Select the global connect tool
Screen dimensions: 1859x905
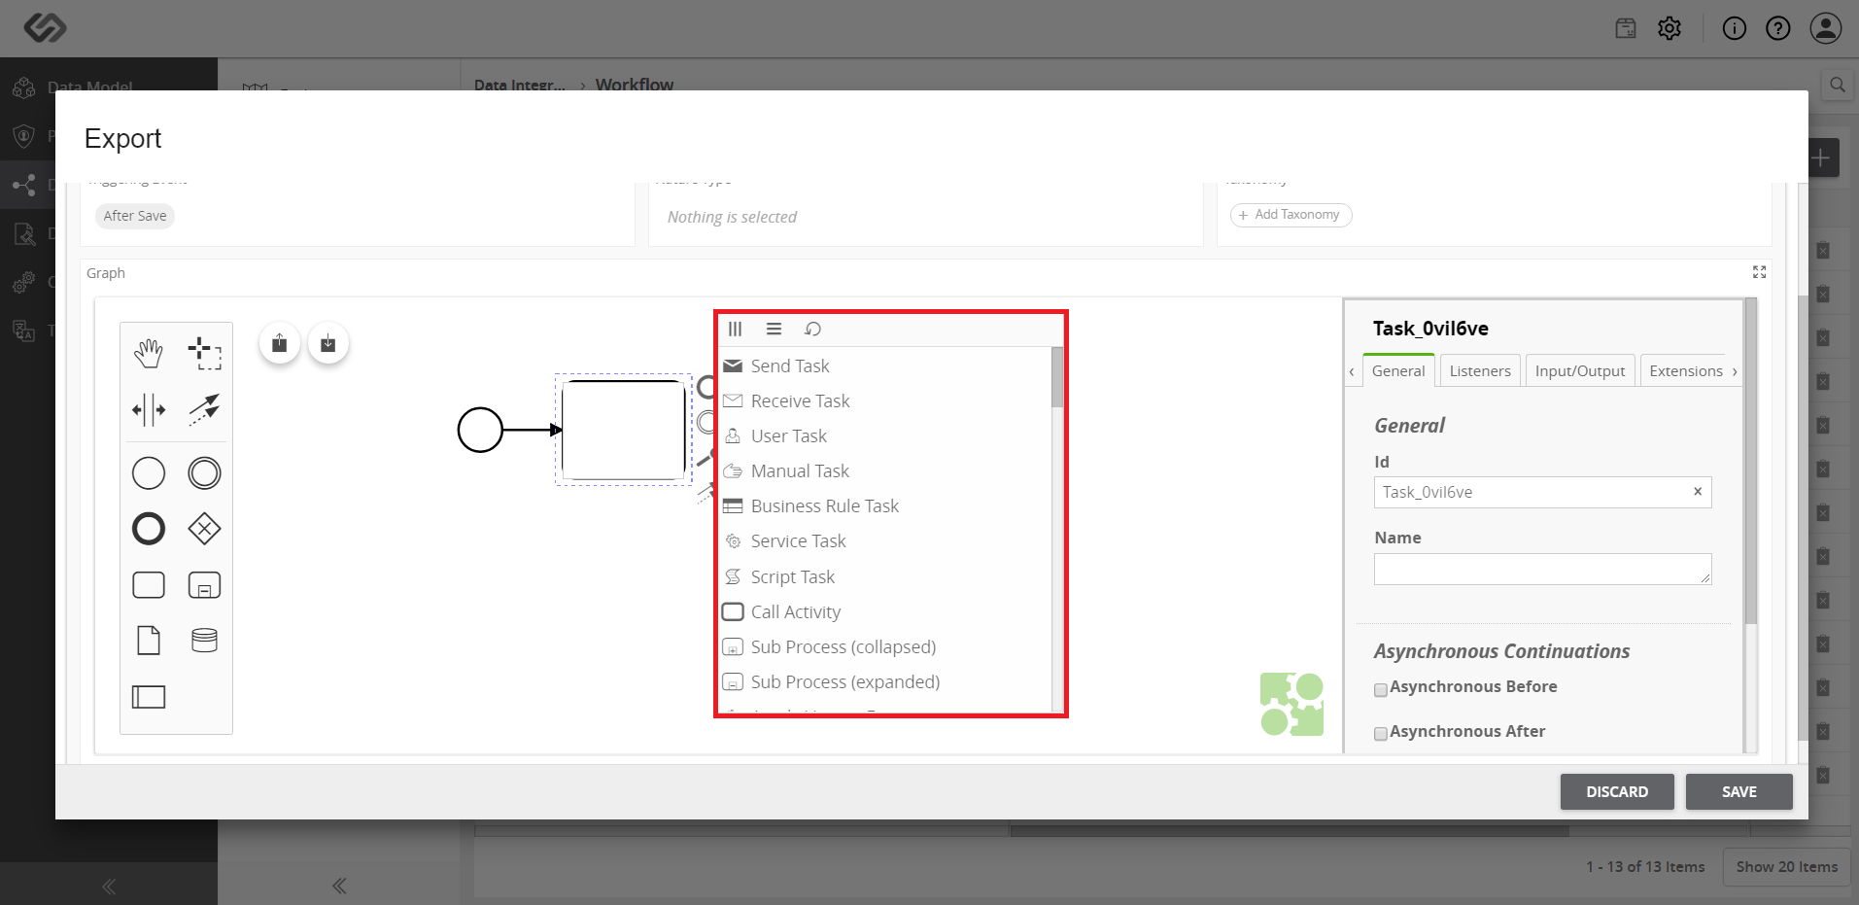click(204, 410)
